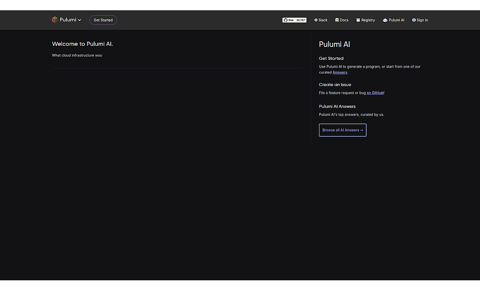Click the Get Started sidebar heading
The height and width of the screenshot is (291, 480).
pos(331,58)
